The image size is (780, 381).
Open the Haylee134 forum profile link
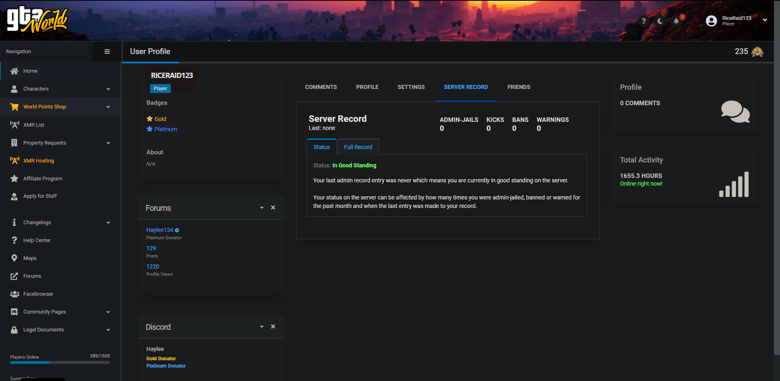coord(159,230)
